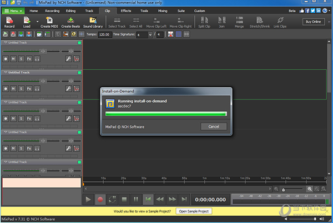The height and width of the screenshot is (223, 333).
Task: Click the Go to End transport button
Action: (184, 200)
